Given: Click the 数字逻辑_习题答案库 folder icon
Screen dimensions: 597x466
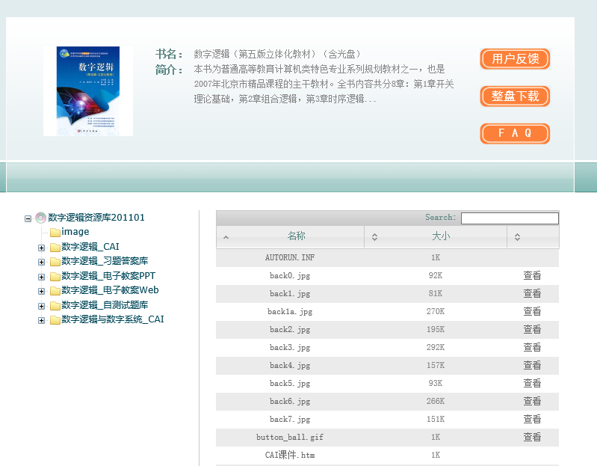Looking at the screenshot, I should click(55, 262).
